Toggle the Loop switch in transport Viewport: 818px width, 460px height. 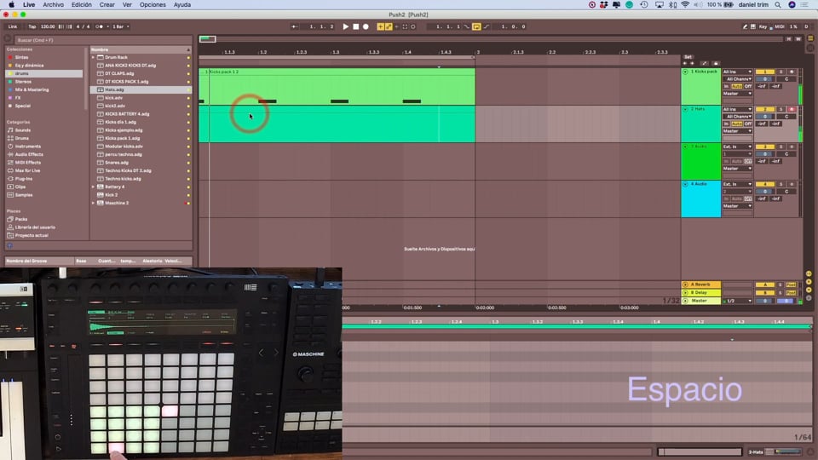click(476, 26)
